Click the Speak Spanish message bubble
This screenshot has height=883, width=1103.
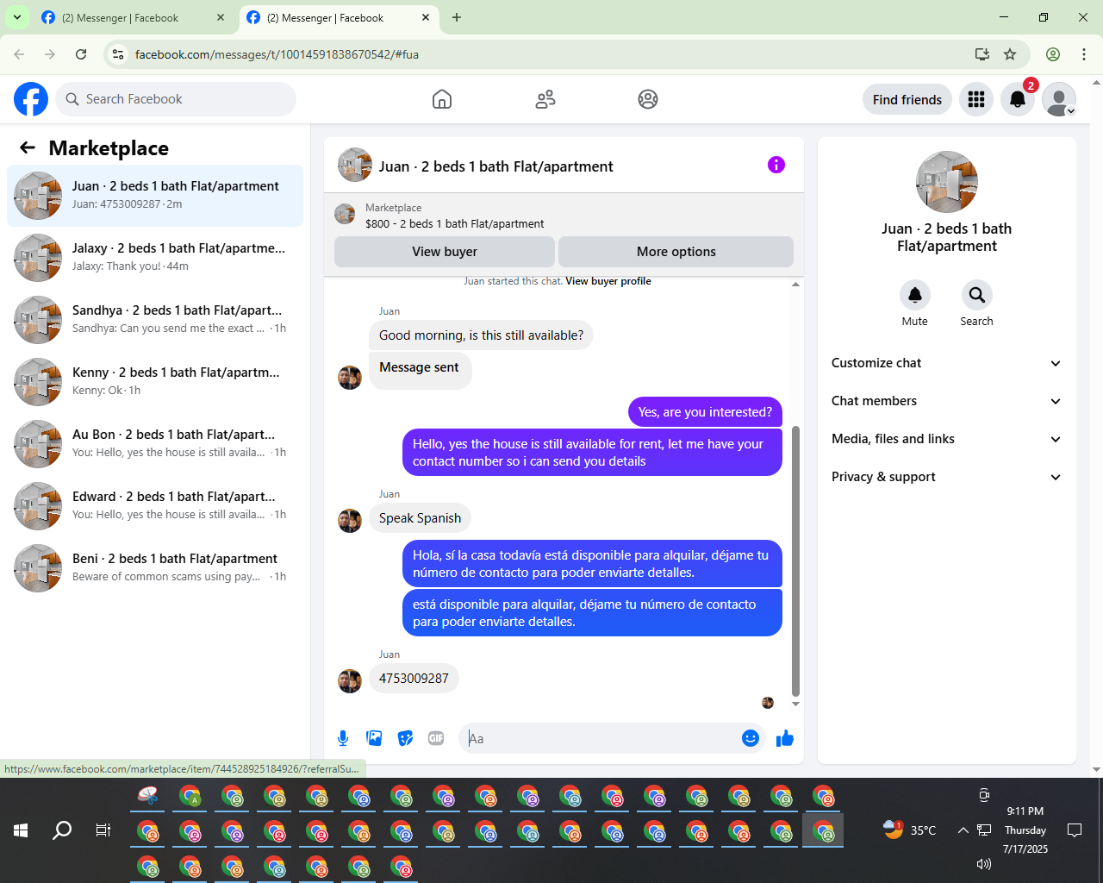coord(420,518)
